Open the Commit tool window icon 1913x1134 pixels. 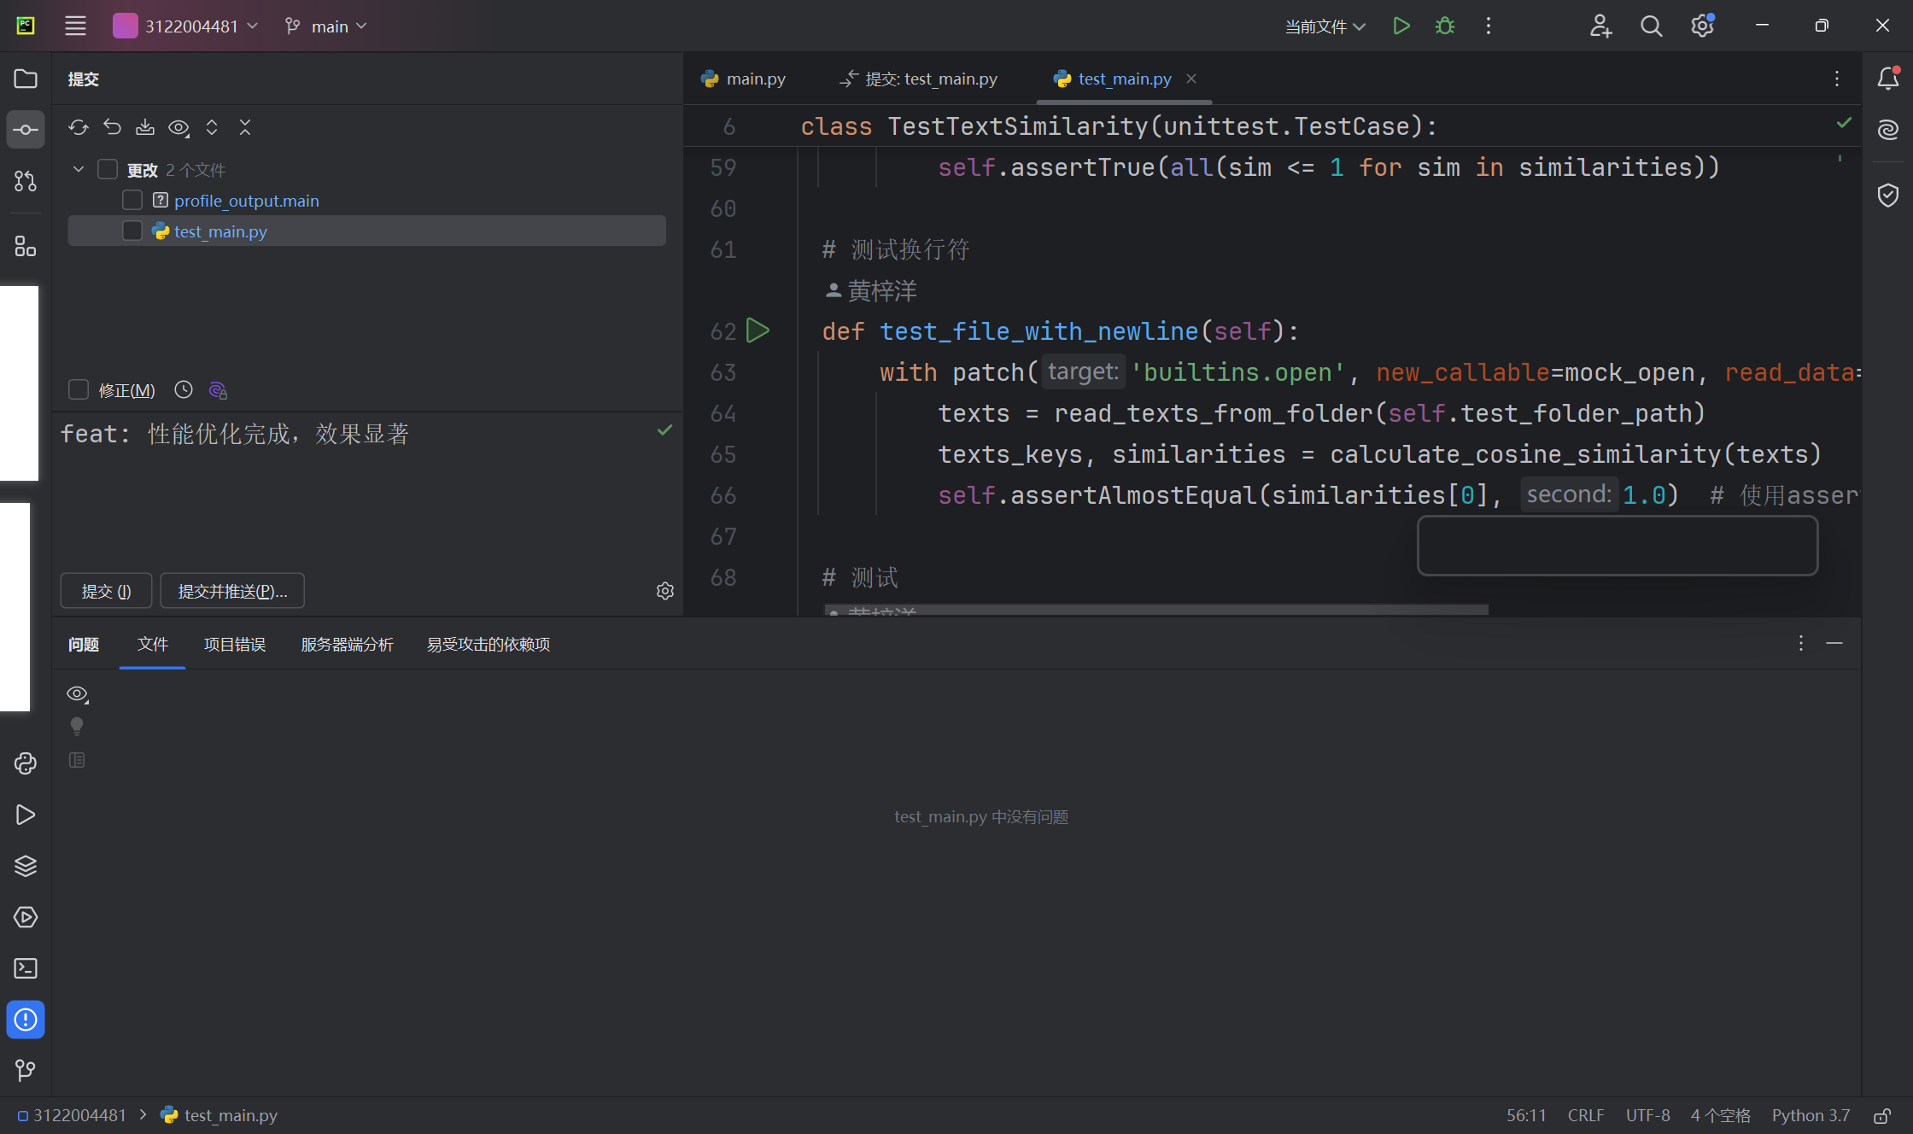[x=26, y=130]
